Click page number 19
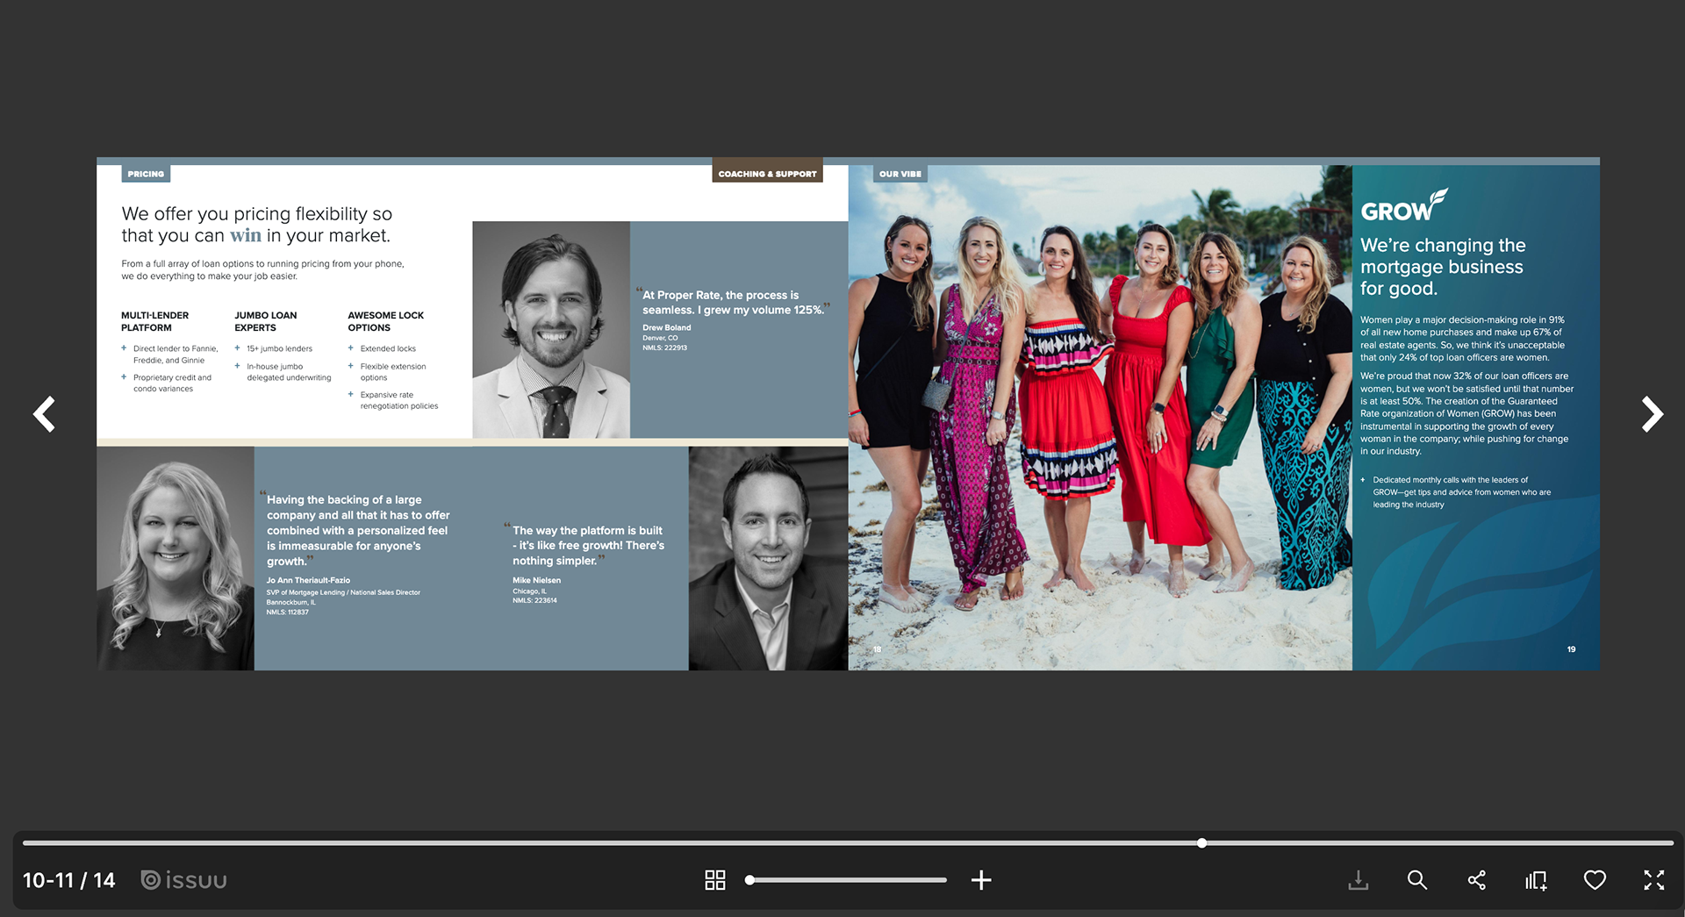The image size is (1685, 917). point(1571,649)
